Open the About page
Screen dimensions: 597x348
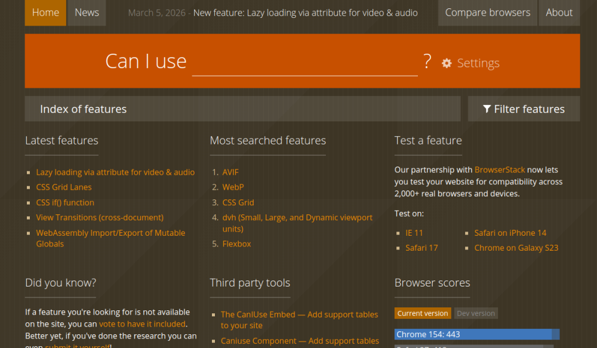point(559,13)
